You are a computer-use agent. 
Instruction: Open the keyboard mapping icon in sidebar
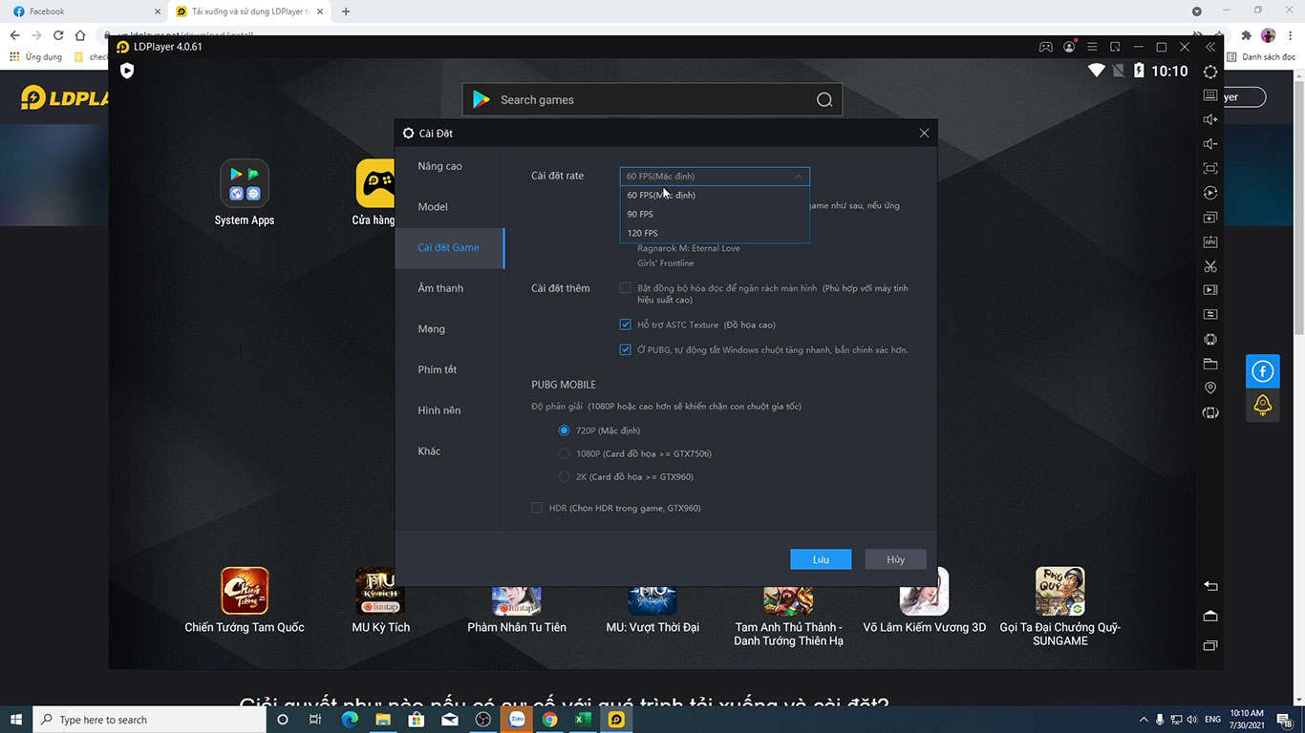pos(1210,95)
